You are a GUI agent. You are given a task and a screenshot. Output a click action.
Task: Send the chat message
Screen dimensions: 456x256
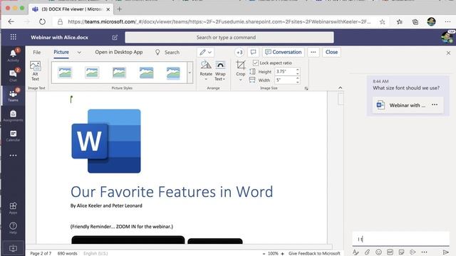[445, 252]
